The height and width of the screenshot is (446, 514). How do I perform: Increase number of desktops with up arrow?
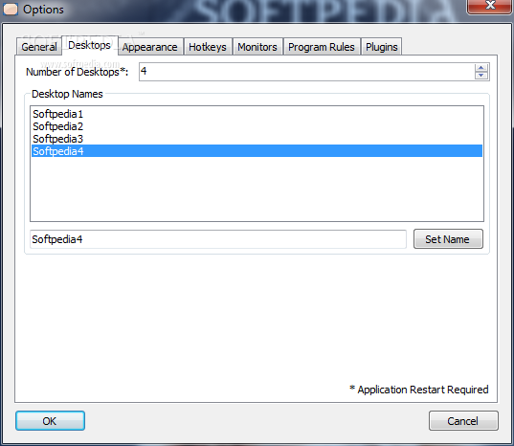[480, 68]
